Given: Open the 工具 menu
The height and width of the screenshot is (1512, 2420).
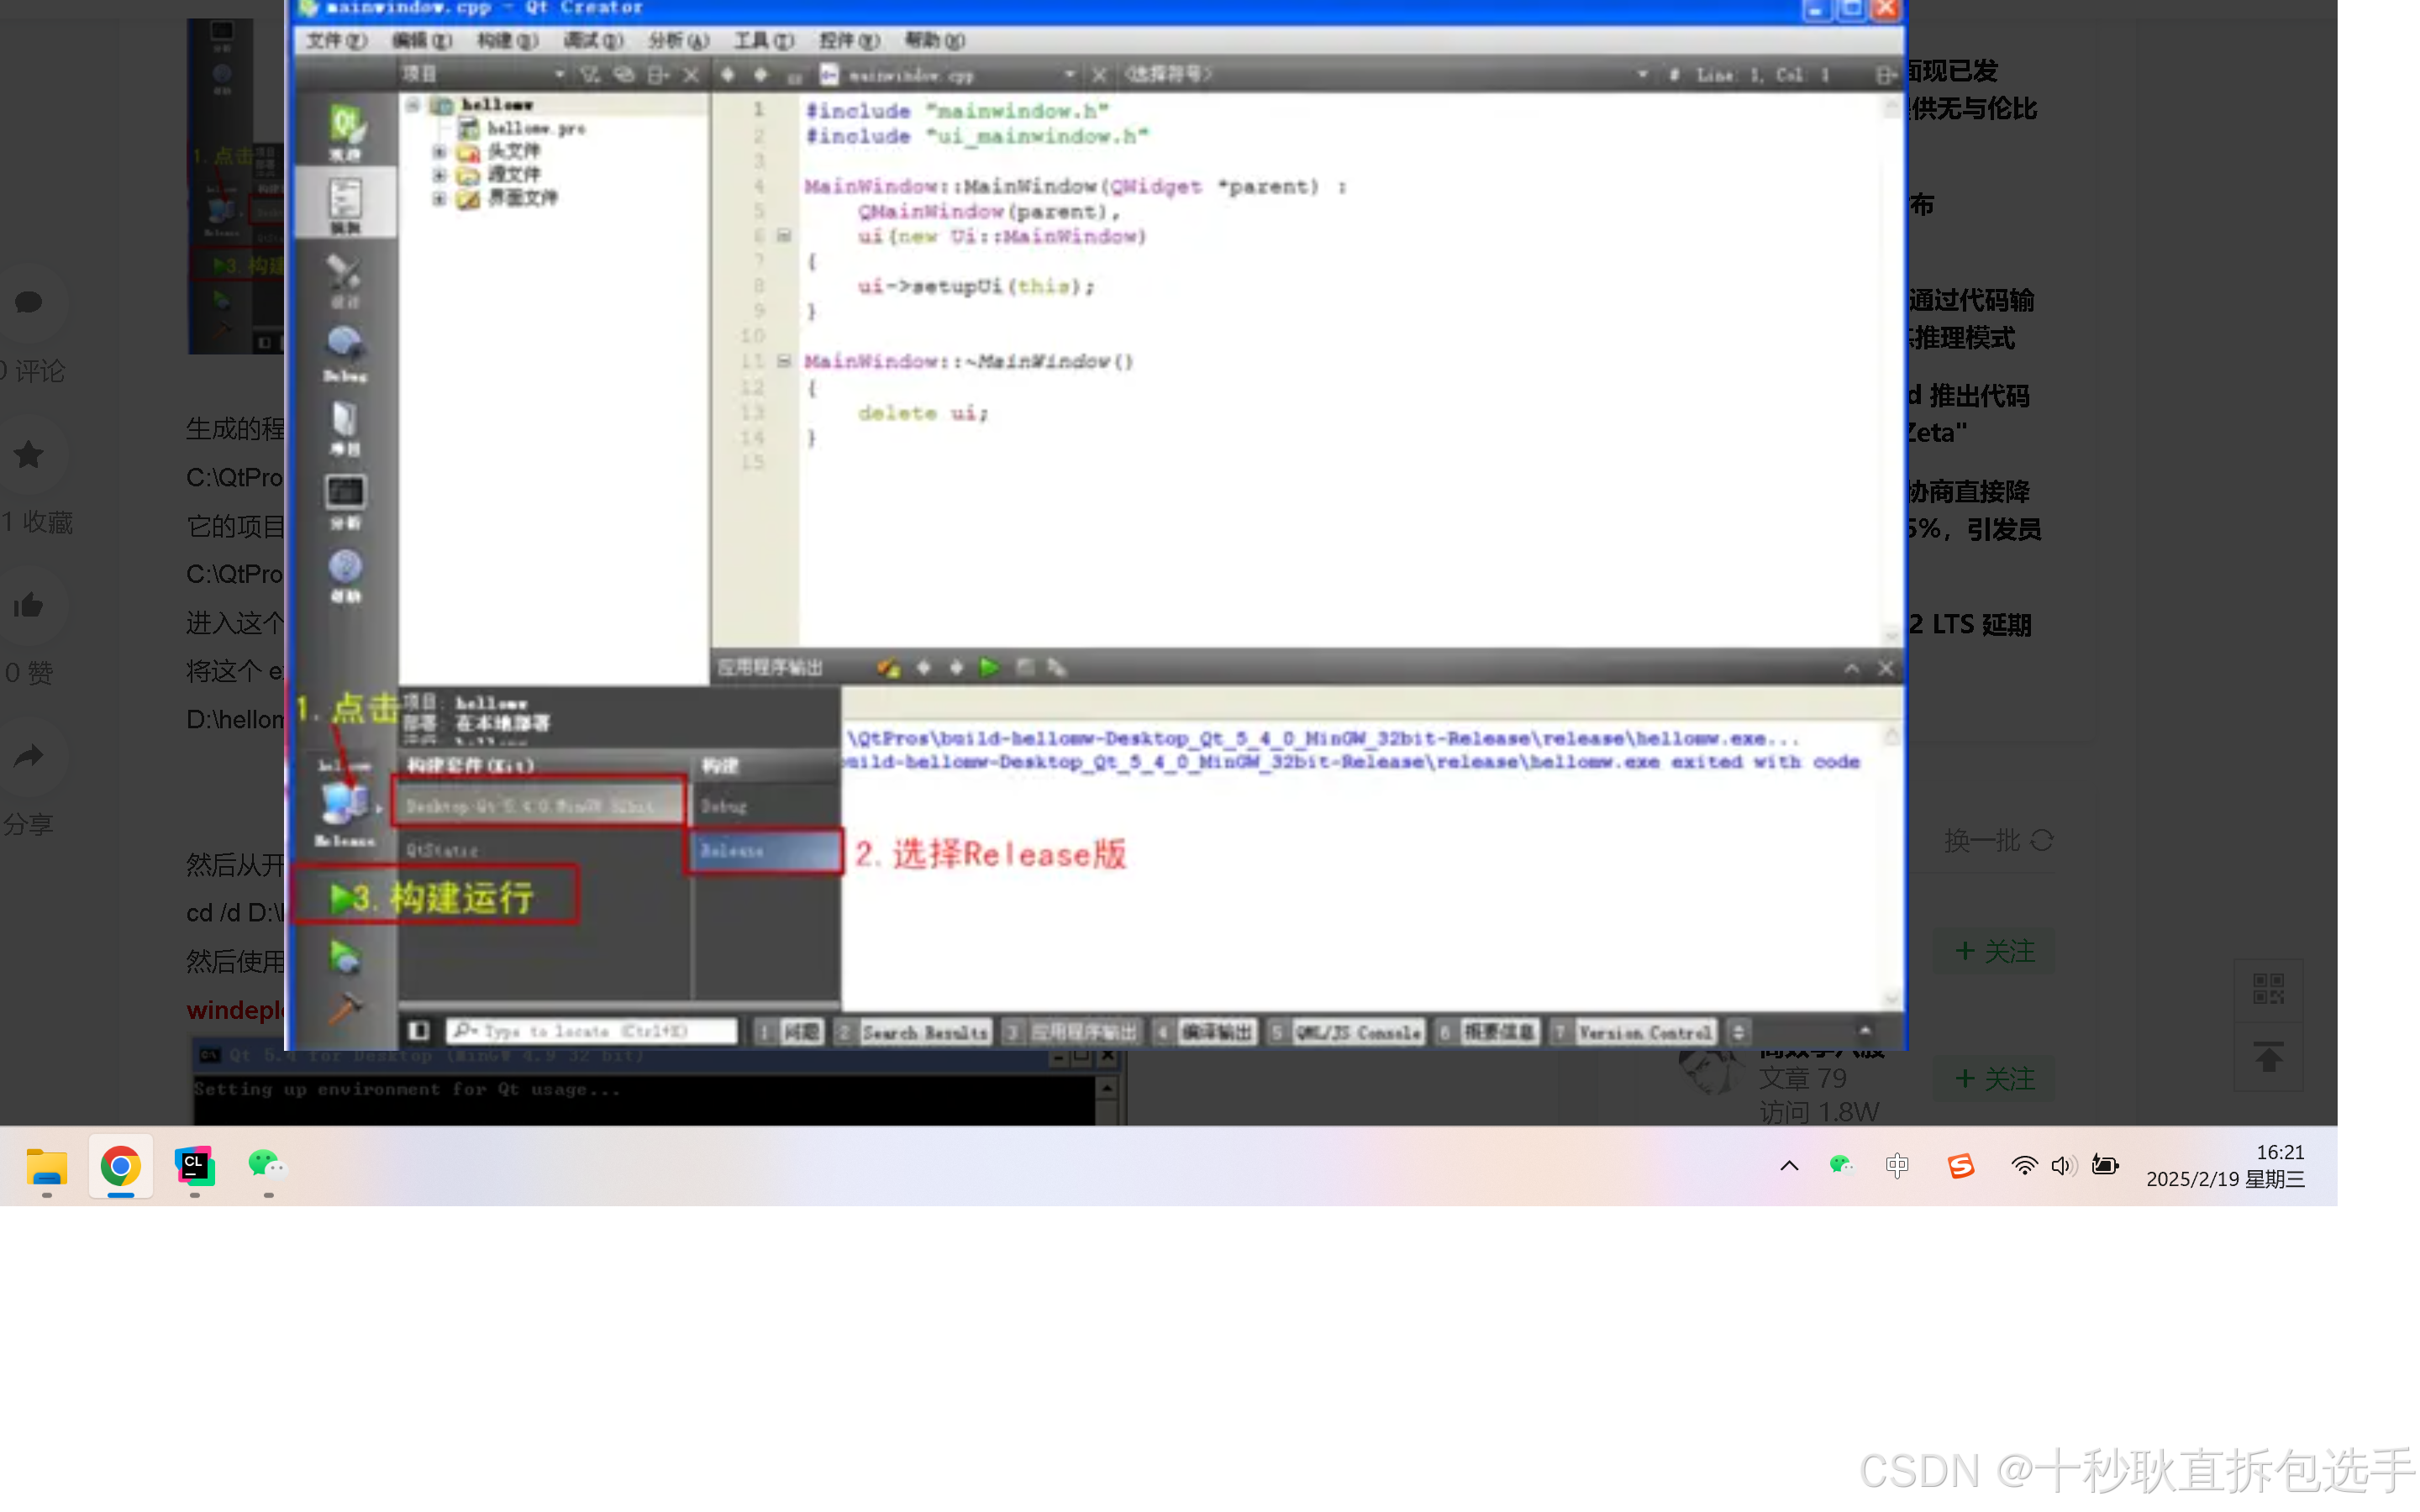Looking at the screenshot, I should click(x=764, y=41).
